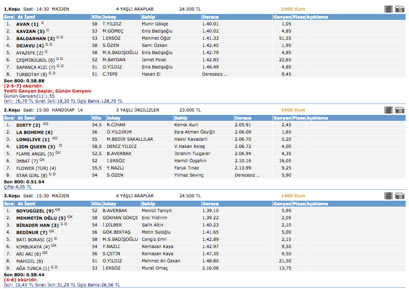The height and width of the screenshot is (289, 409).
Task: Open horse AĞA TUNCA (1) details
Action: [x=33, y=268]
